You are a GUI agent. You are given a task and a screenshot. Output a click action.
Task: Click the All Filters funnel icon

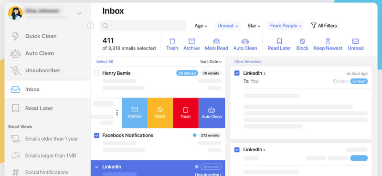point(314,26)
